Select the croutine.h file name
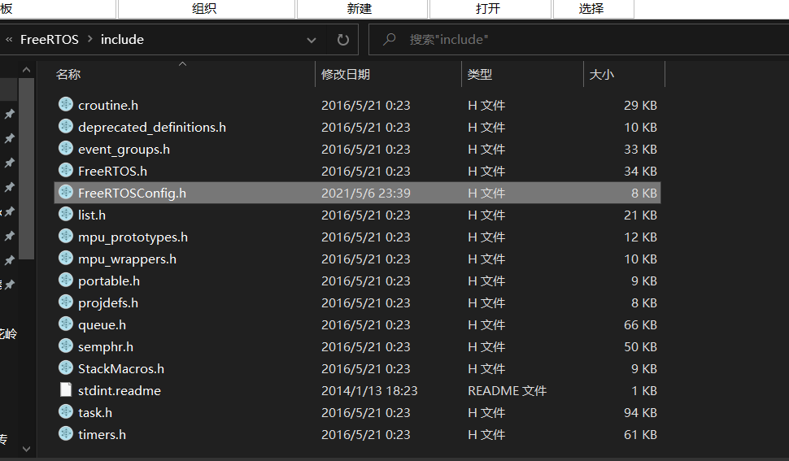 pos(108,105)
